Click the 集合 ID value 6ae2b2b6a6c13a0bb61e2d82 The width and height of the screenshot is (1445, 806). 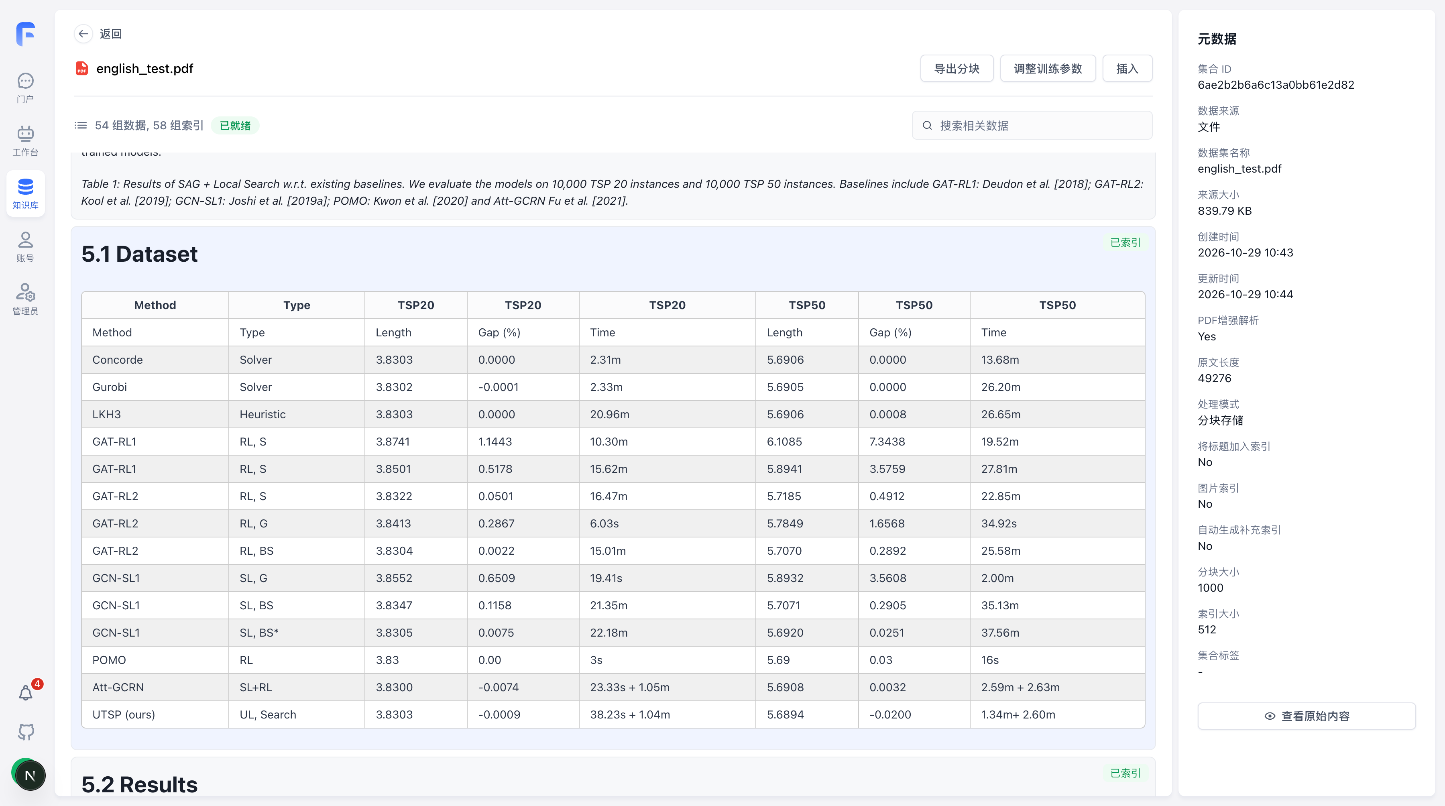[x=1276, y=85]
